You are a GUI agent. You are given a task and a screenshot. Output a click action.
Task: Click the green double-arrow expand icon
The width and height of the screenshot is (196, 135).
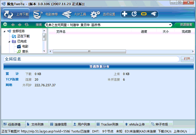(x=5, y=24)
